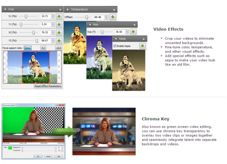Click the Temperature Offset slider handle
This screenshot has width=227, height=164.
[x=86, y=17]
